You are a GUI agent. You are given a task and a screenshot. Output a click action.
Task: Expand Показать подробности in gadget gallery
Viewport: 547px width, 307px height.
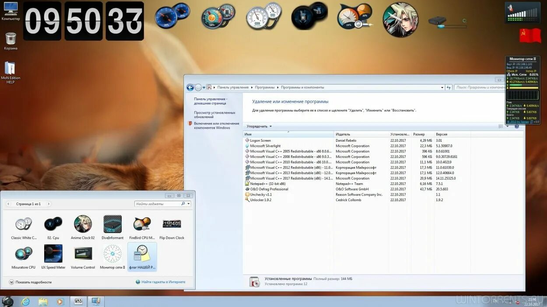pyautogui.click(x=30, y=282)
